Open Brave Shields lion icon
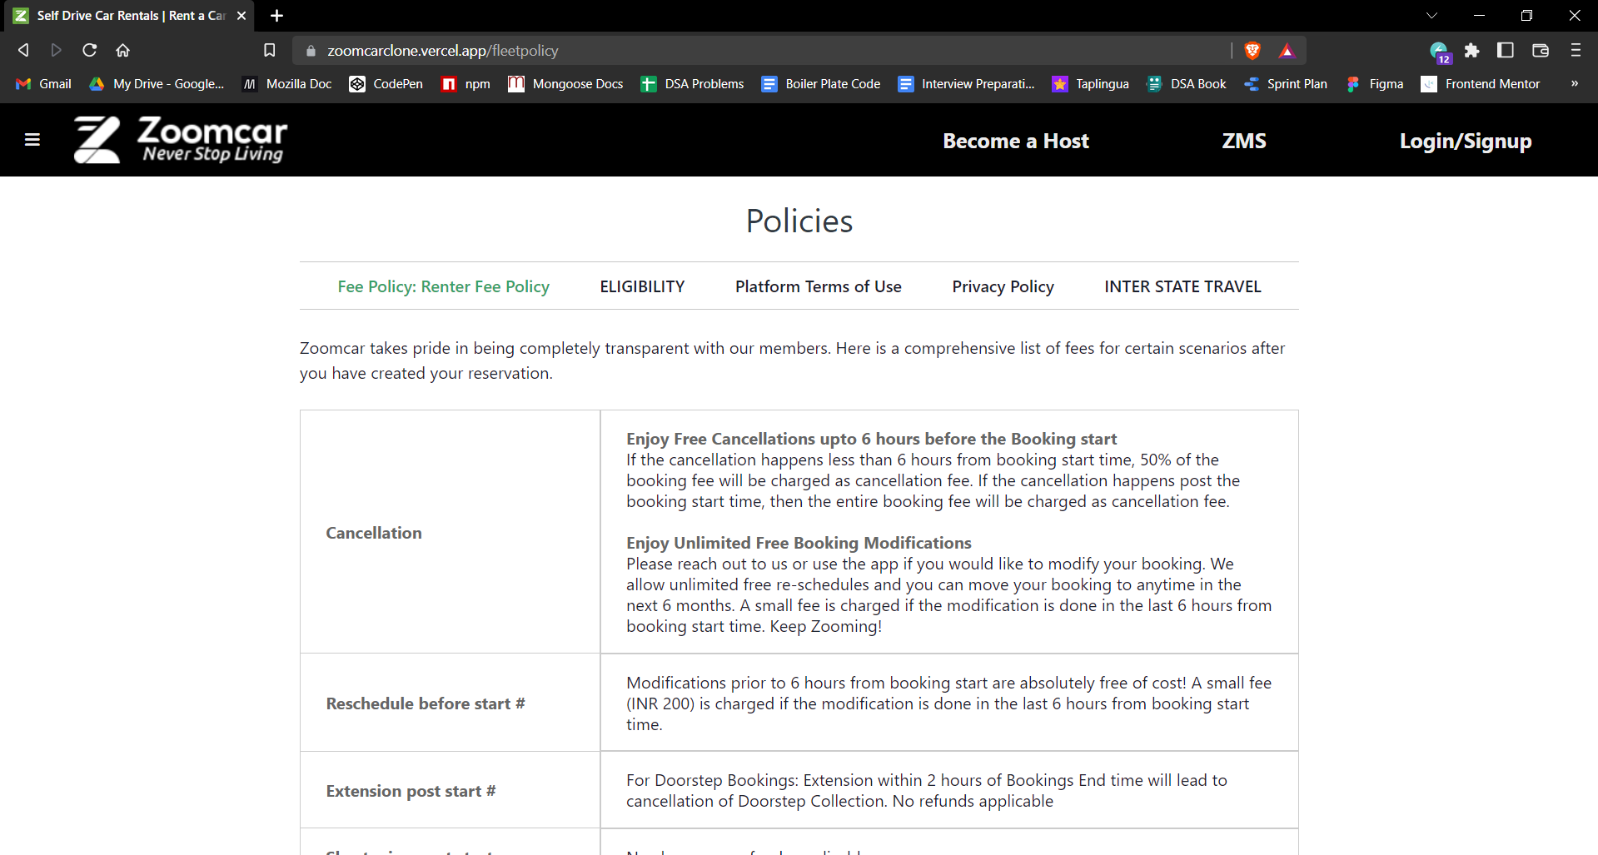Screen dimensions: 1598x855 tap(1252, 50)
